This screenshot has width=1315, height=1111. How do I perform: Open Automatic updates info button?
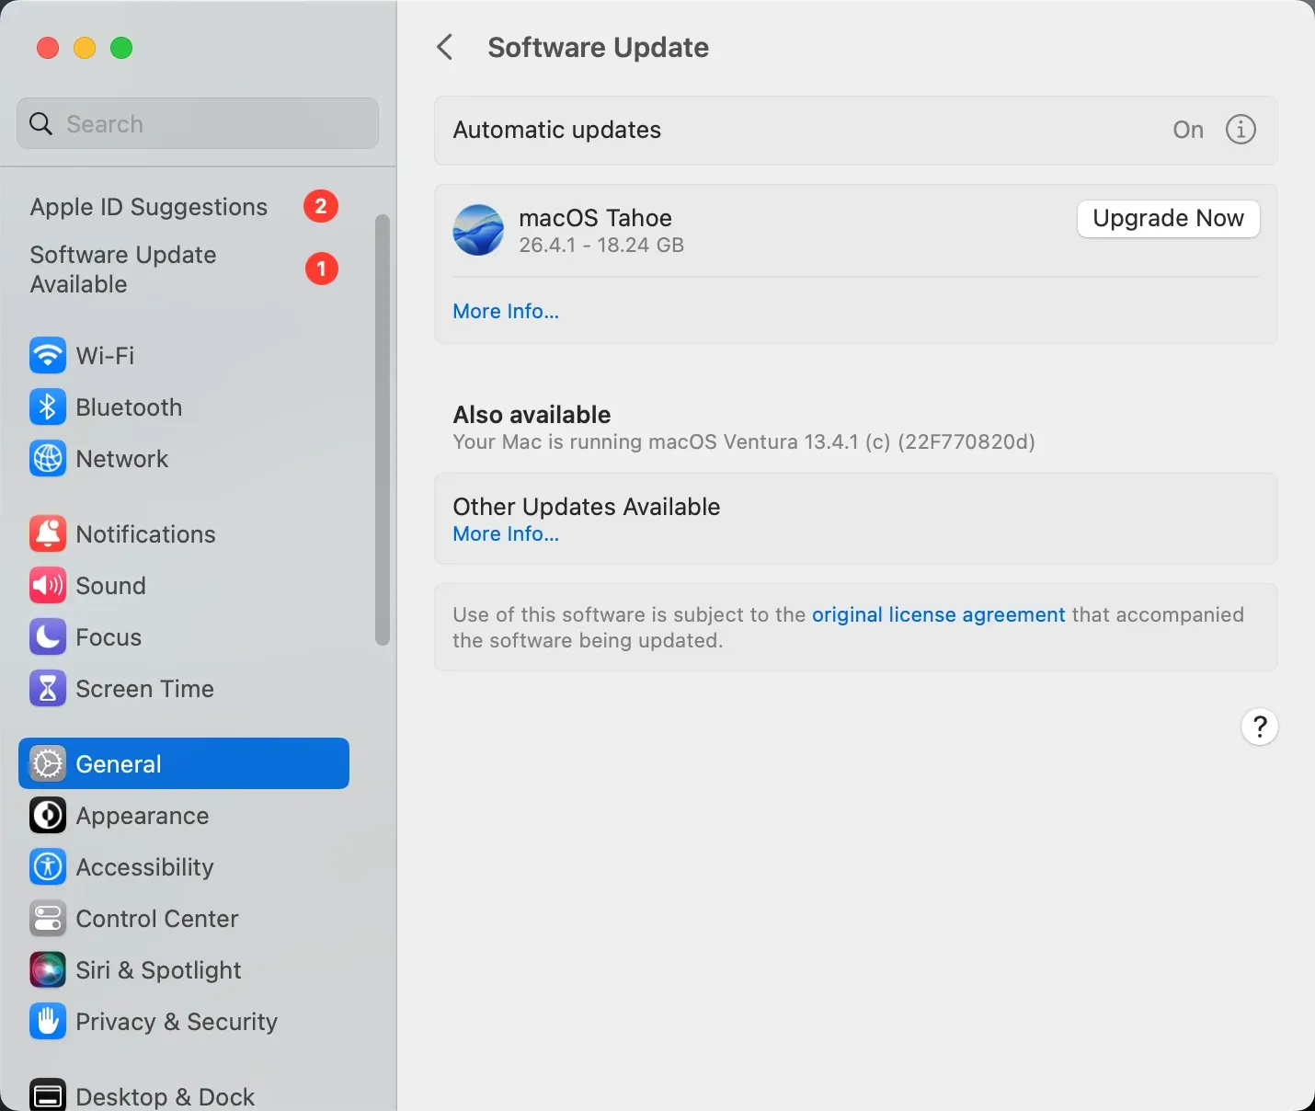click(x=1241, y=130)
